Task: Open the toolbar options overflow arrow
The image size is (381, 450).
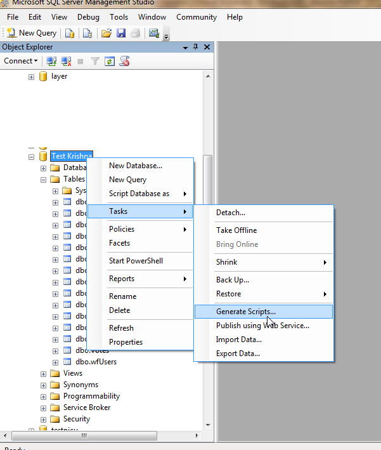Action: [x=166, y=36]
